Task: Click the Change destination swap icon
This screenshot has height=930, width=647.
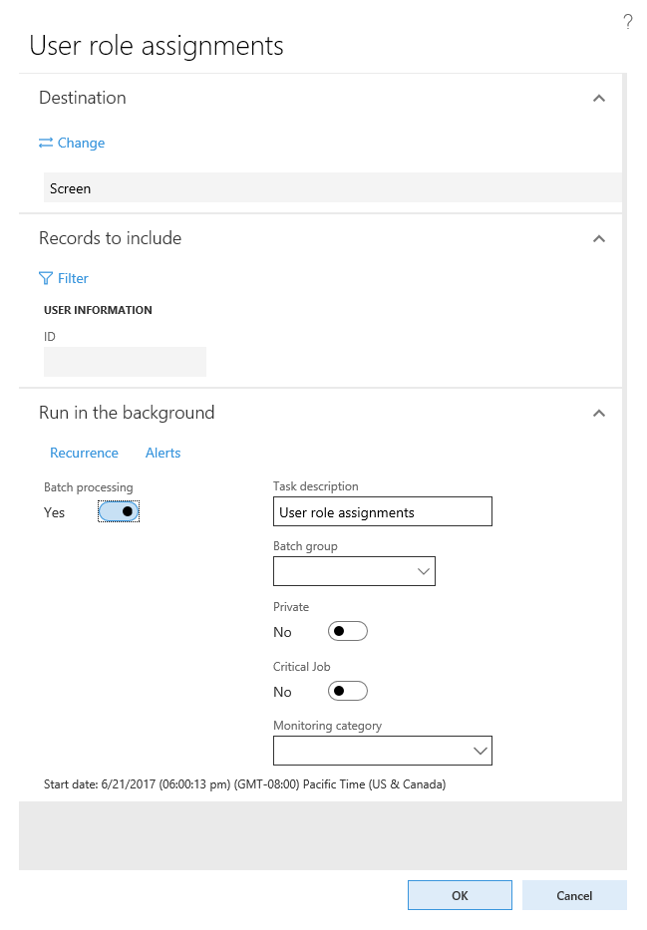Action: click(44, 143)
